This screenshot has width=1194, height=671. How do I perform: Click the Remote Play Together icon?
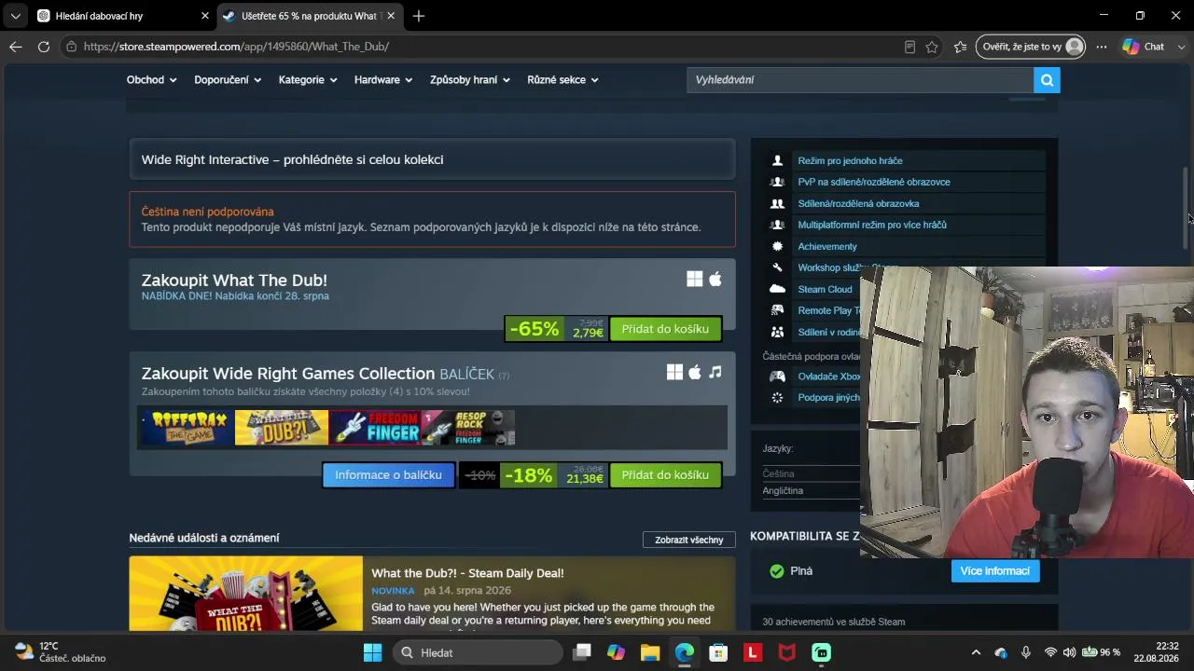pos(777,310)
